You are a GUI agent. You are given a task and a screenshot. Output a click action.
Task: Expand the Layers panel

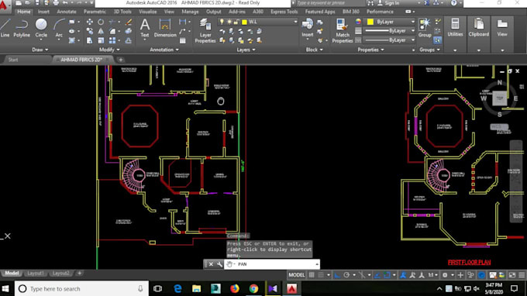(x=246, y=50)
